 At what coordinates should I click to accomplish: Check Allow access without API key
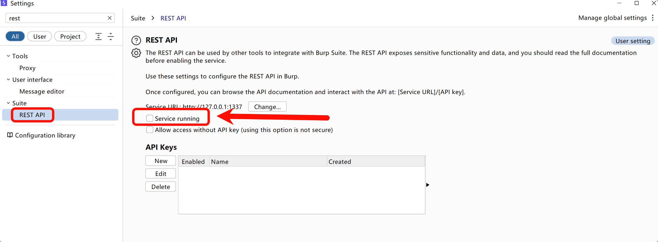tap(150, 130)
